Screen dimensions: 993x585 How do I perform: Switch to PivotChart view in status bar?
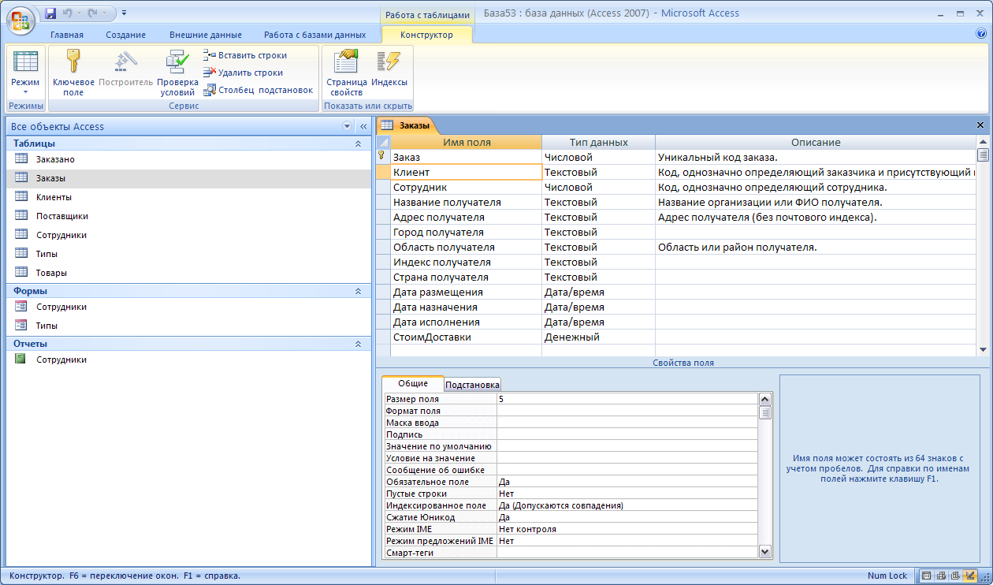pos(955,576)
